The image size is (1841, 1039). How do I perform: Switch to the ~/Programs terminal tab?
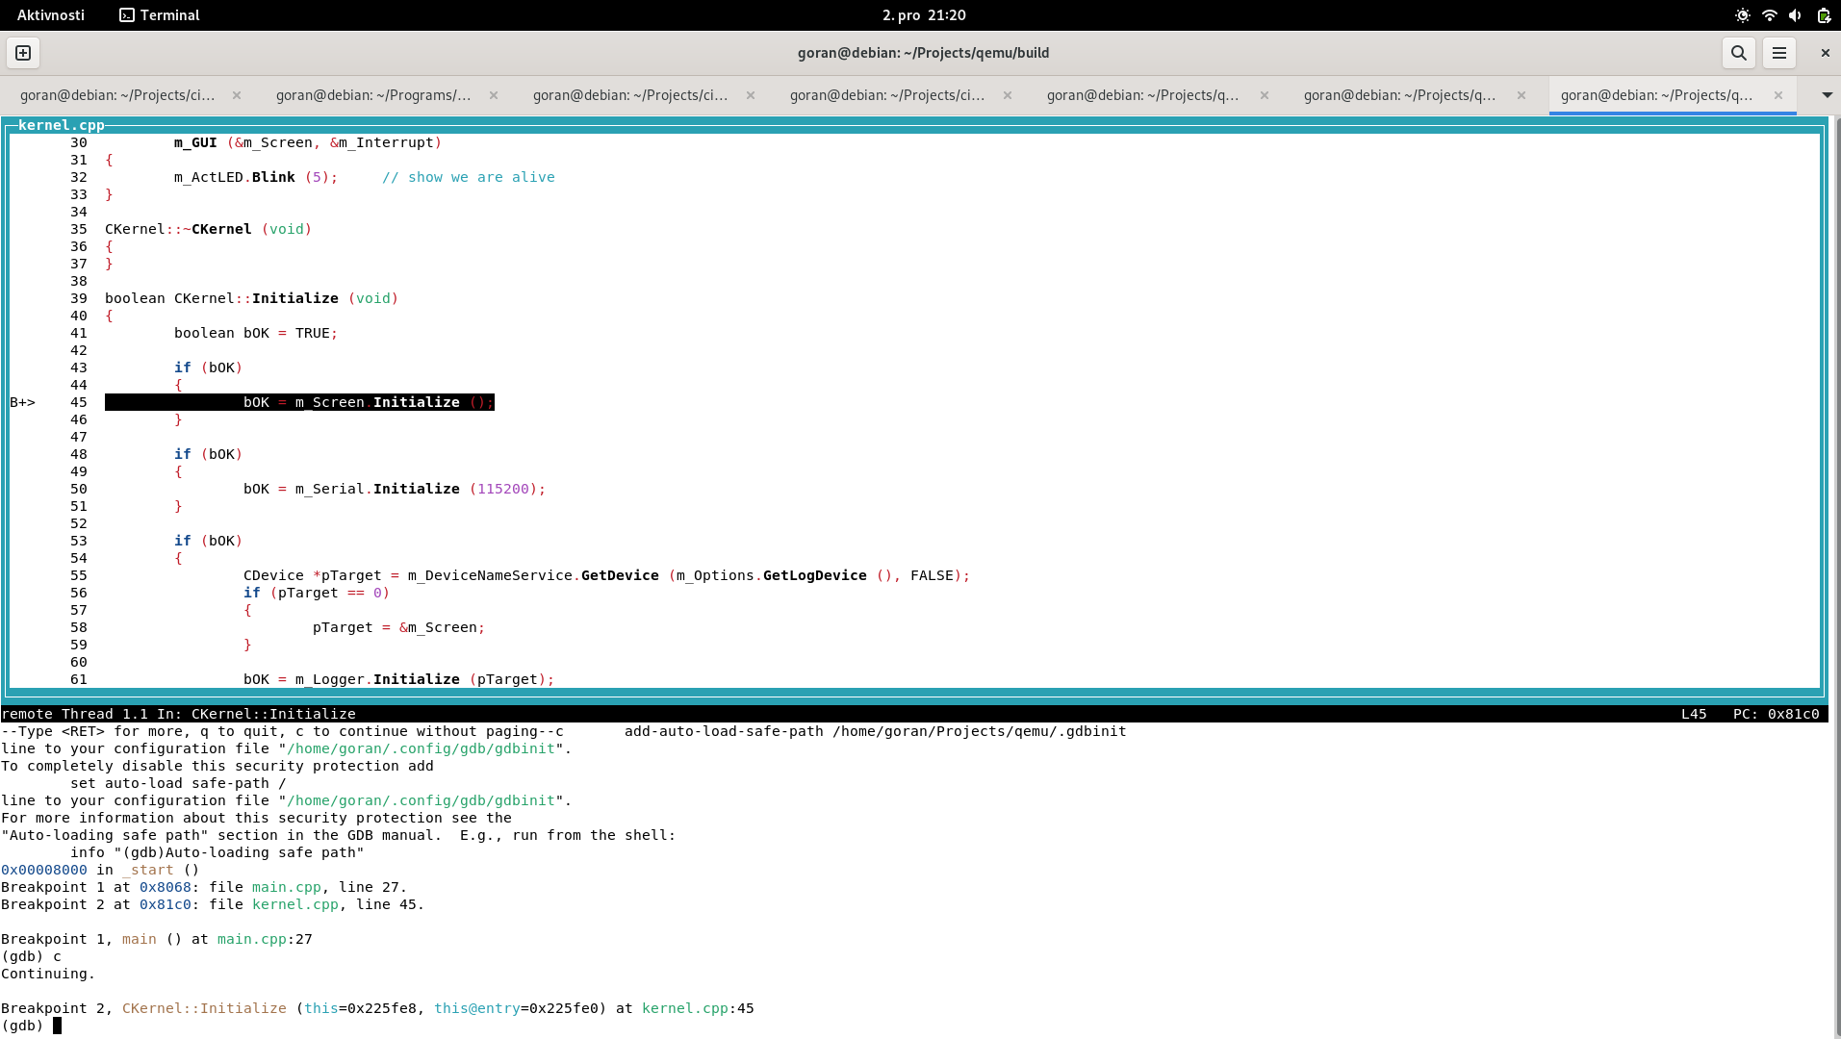[x=373, y=95]
